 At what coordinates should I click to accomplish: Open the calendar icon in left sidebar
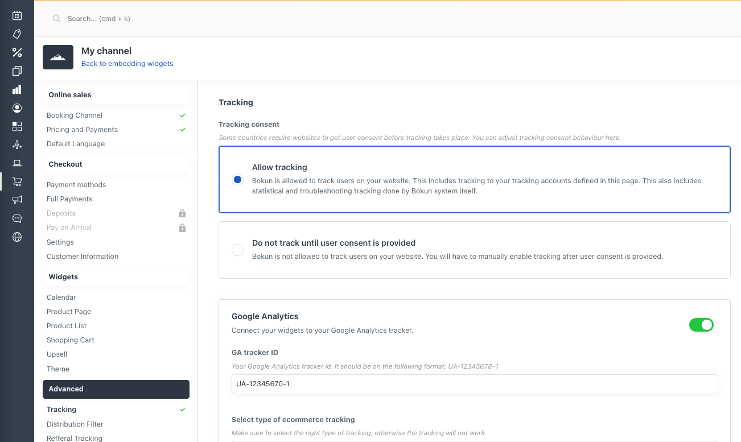[x=17, y=15]
